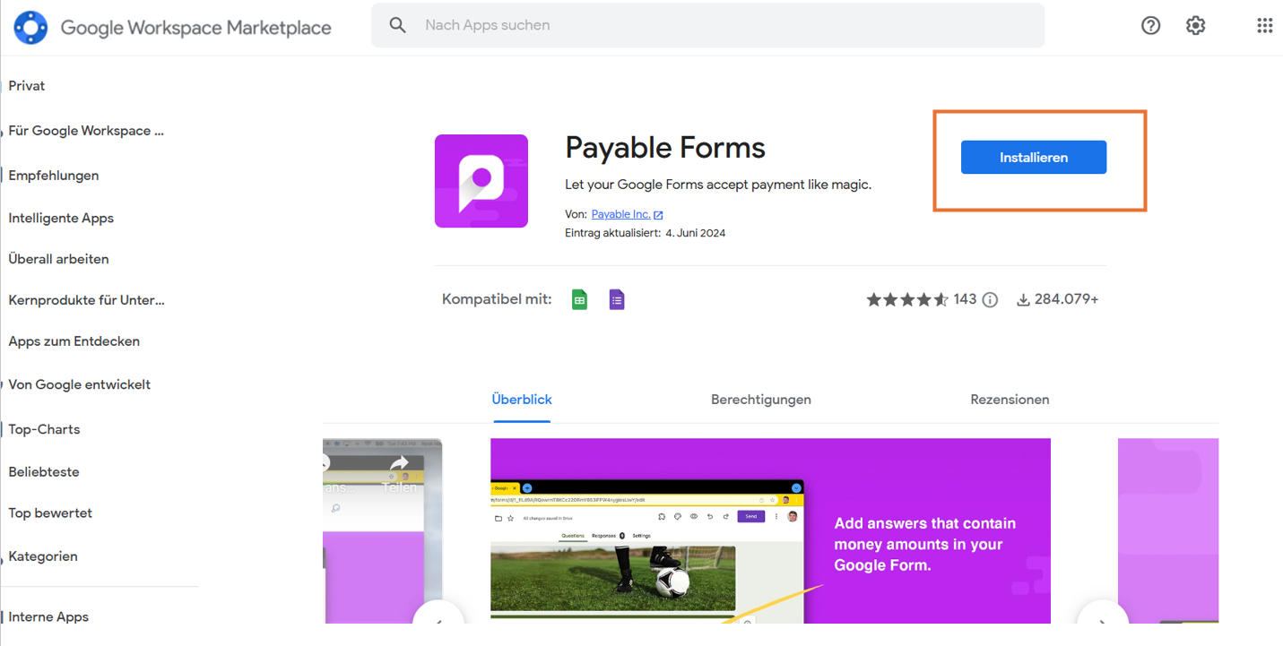
Task: Open the video thumbnail left of the carousel
Action: 383,530
